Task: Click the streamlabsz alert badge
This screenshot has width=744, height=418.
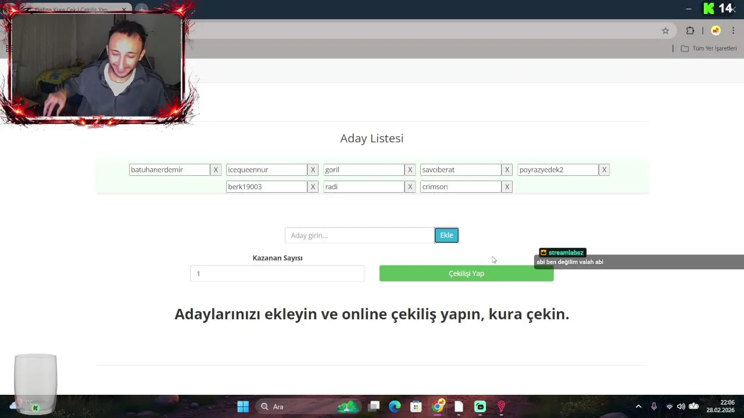Action: [562, 253]
